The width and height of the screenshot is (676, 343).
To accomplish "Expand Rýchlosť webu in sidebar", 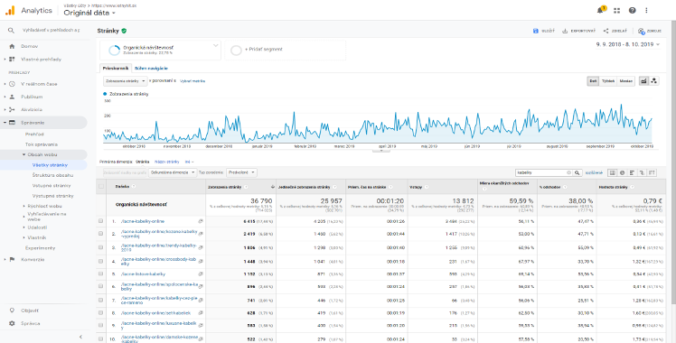I will pyautogui.click(x=24, y=206).
